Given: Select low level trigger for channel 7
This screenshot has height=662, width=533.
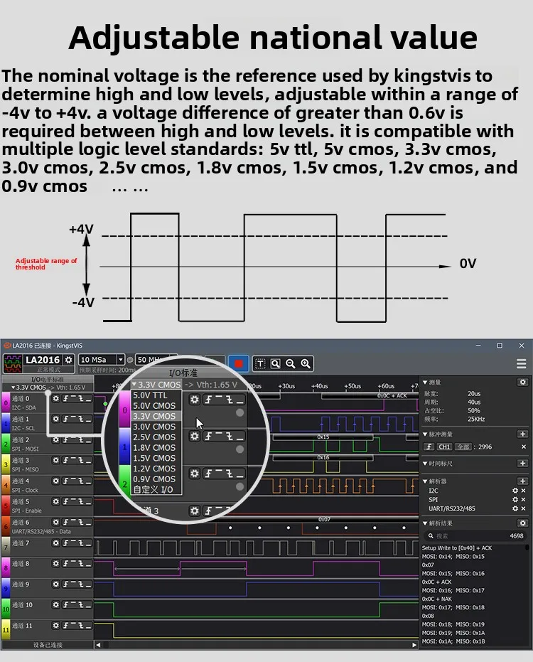Looking at the screenshot, I should (88, 543).
